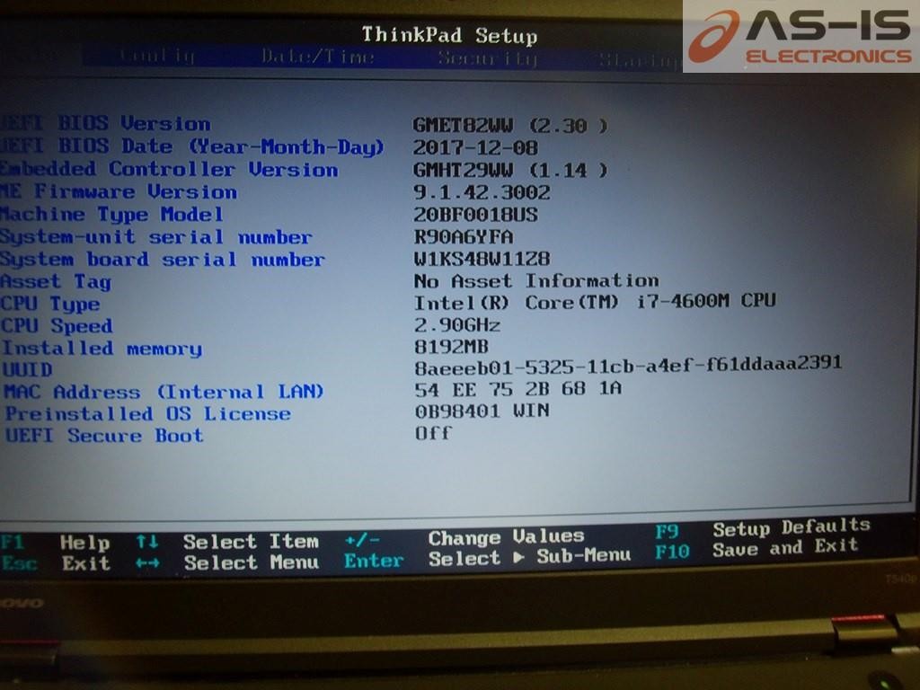Select the UEFI Secure Boot label
Viewport: 920px width, 690px height.
click(x=104, y=436)
